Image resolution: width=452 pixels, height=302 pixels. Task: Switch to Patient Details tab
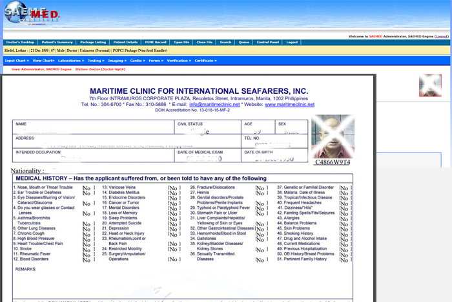[125, 42]
